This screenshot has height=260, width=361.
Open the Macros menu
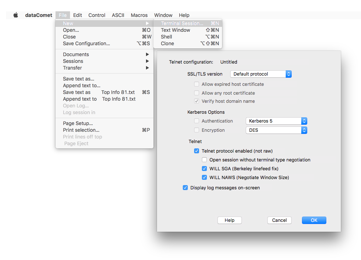(x=139, y=15)
